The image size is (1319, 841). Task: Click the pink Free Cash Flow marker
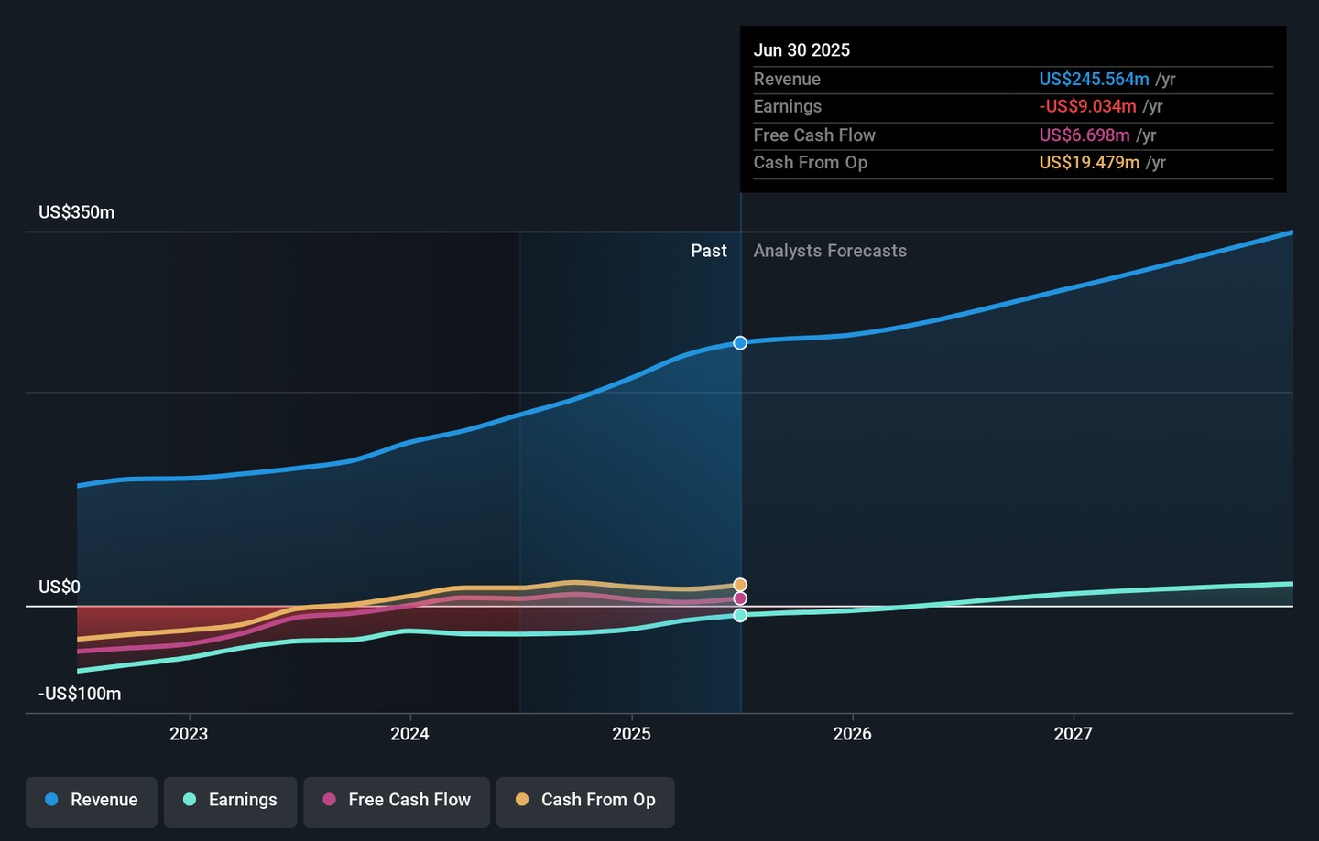pyautogui.click(x=740, y=598)
